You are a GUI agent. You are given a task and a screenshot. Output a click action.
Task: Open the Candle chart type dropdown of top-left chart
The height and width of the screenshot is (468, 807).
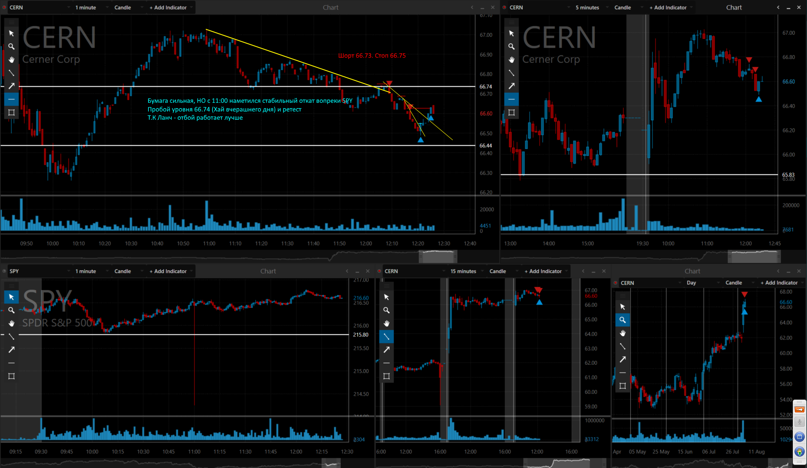[128, 7]
